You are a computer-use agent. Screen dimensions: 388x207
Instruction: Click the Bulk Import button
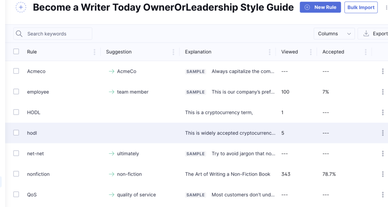(x=361, y=7)
